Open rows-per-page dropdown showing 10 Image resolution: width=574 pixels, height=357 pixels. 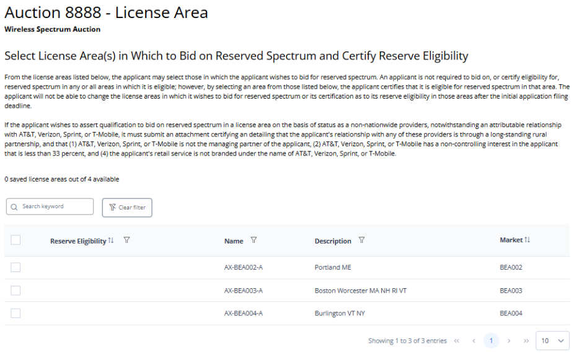click(x=552, y=341)
